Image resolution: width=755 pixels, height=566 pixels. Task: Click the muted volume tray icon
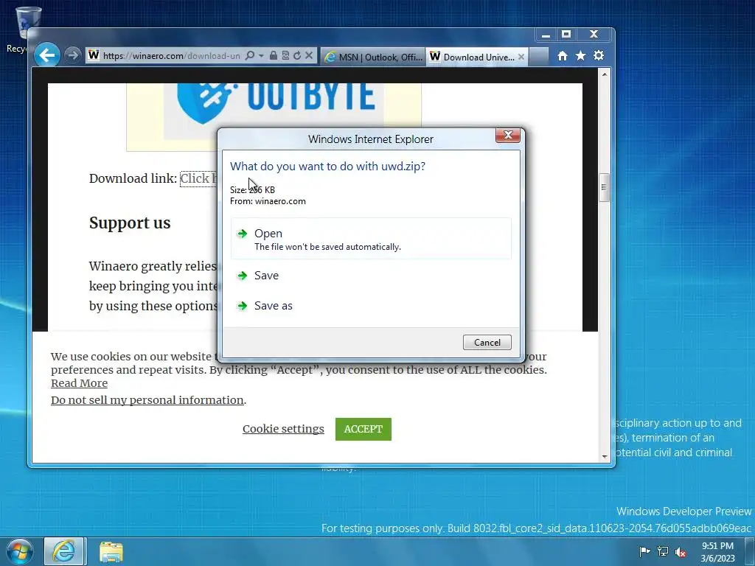click(x=681, y=552)
